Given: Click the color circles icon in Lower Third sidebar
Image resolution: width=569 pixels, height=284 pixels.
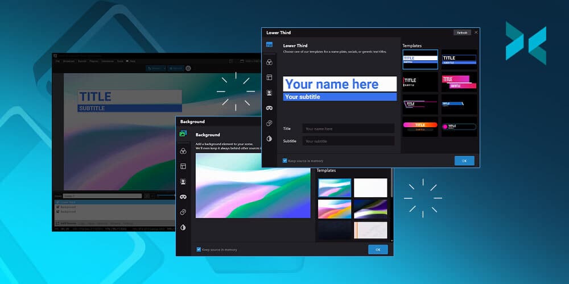Looking at the screenshot, I should click(269, 61).
